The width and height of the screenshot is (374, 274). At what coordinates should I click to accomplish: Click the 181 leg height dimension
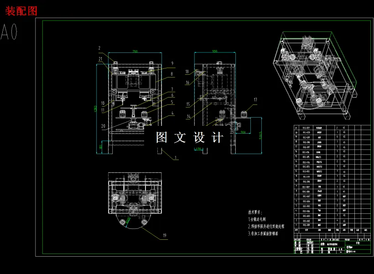pos(101,147)
